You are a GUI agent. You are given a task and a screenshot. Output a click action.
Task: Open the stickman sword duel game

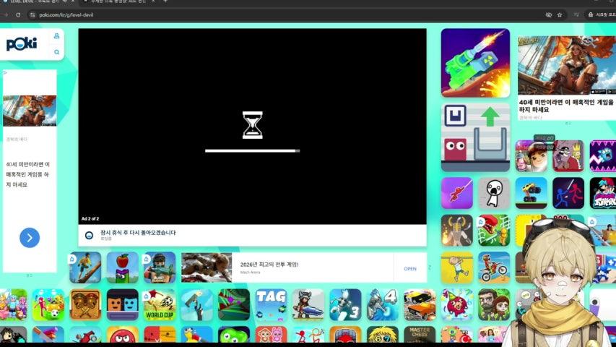(x=568, y=193)
